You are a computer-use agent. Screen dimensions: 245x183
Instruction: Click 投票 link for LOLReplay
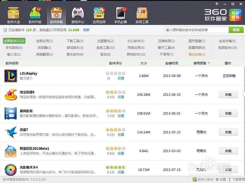coord(121,78)
